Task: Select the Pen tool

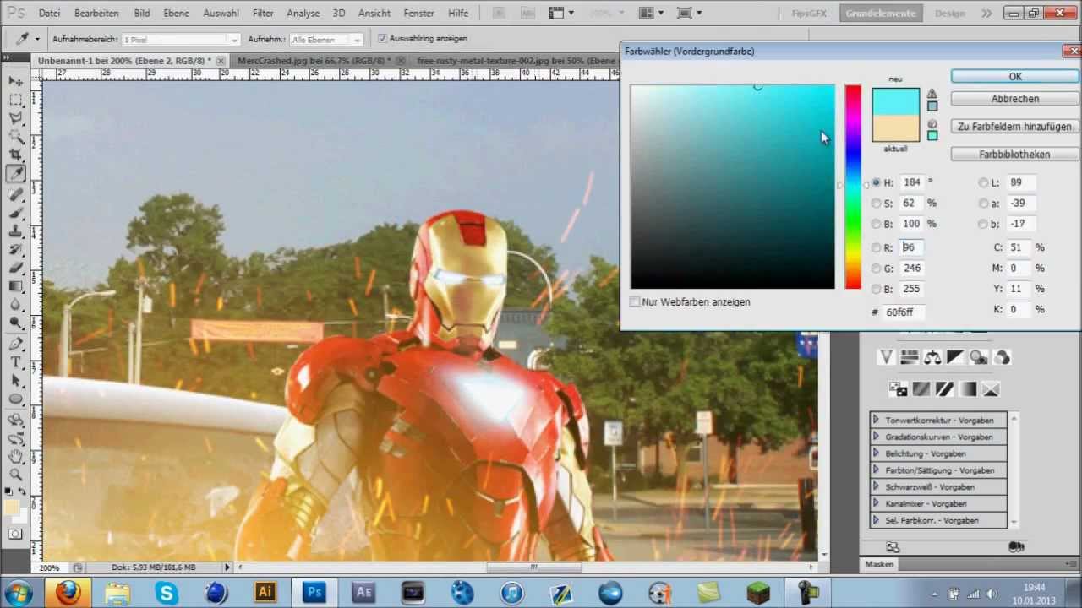Action: click(15, 345)
